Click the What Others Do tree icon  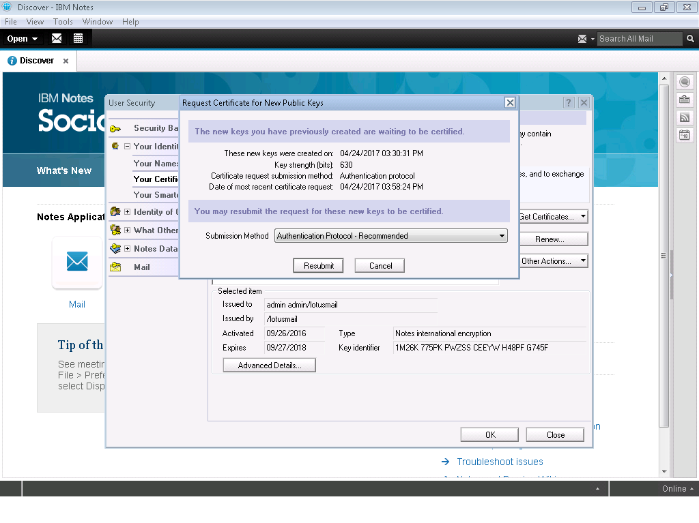point(115,230)
